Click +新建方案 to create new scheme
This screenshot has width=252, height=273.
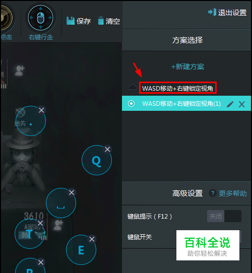point(187,66)
